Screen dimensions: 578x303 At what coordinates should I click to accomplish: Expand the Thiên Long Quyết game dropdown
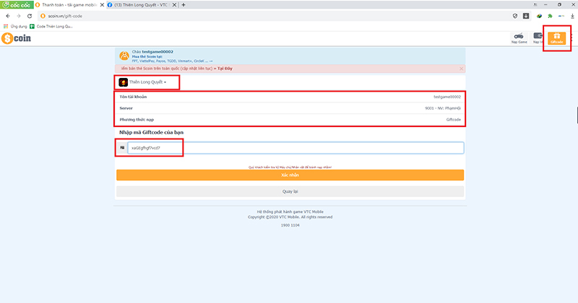coord(147,82)
